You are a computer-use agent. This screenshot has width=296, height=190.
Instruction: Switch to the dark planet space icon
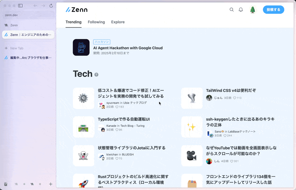[x=32, y=184]
